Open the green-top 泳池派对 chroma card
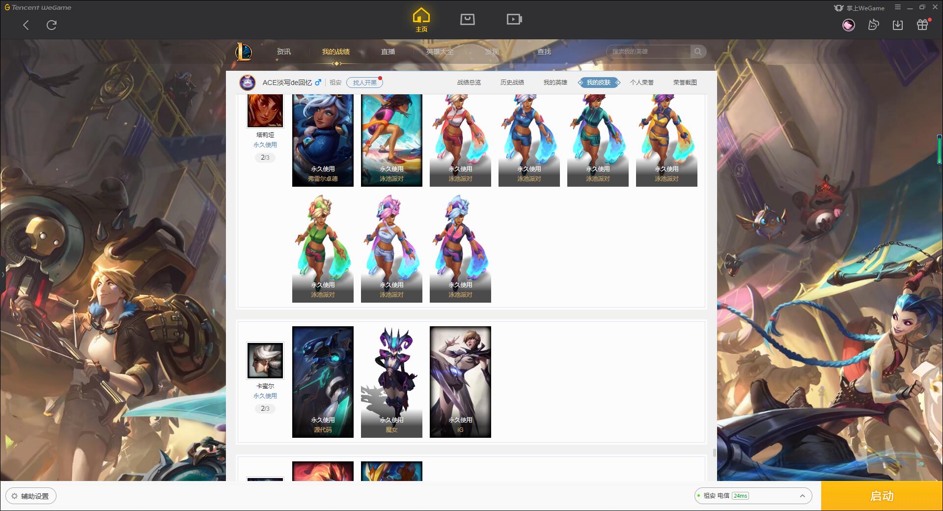Image resolution: width=943 pixels, height=511 pixels. tap(323, 247)
